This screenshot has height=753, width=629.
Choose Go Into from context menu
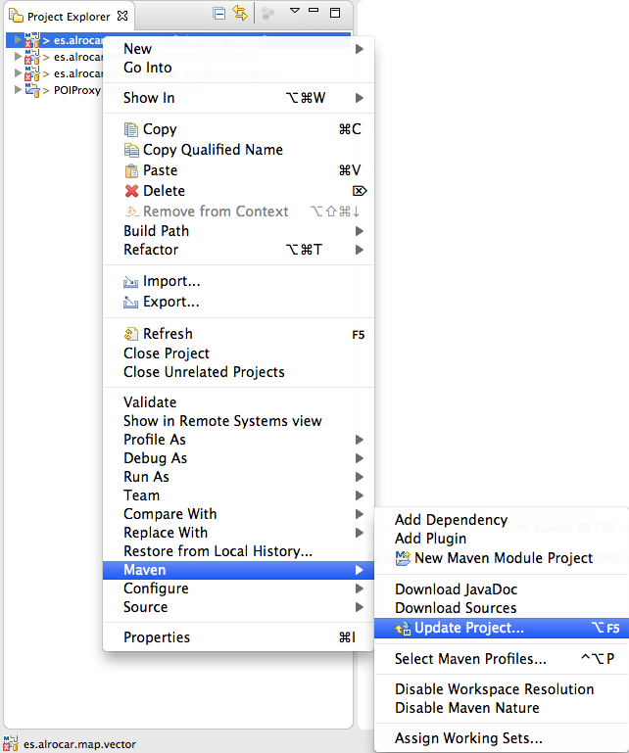[x=238, y=68]
